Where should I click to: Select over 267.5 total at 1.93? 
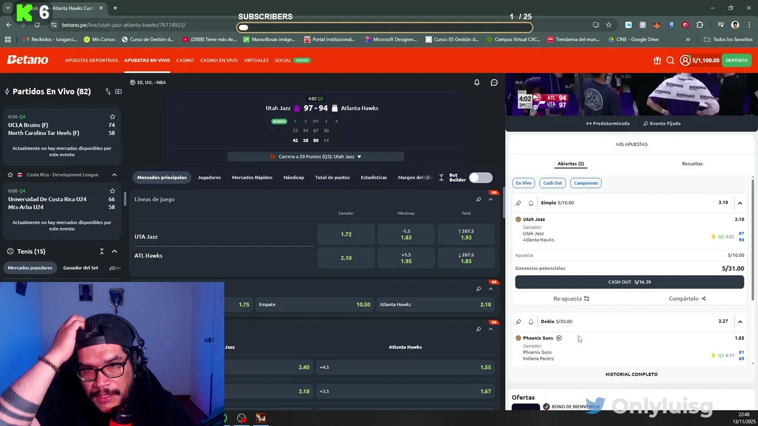(x=466, y=234)
